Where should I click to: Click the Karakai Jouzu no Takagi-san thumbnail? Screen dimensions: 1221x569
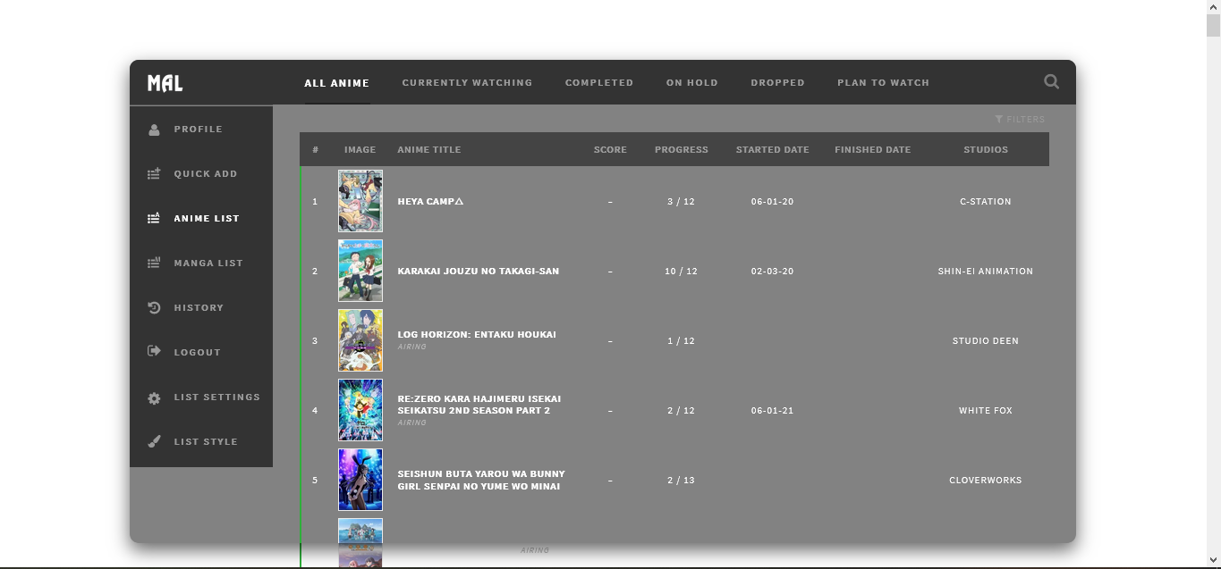(360, 271)
